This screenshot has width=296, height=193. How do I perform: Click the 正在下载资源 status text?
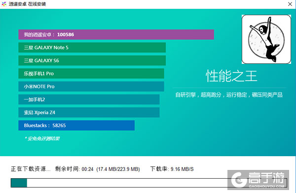(31, 169)
